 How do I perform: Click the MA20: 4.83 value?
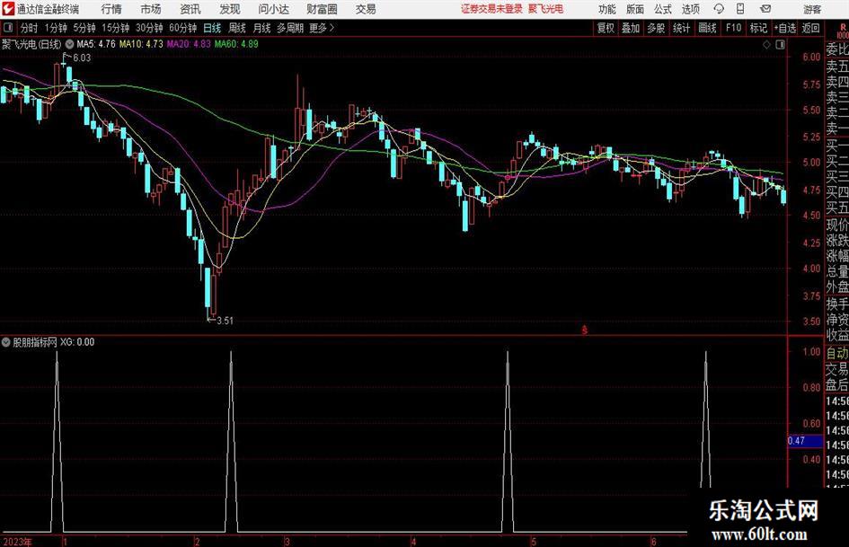189,44
